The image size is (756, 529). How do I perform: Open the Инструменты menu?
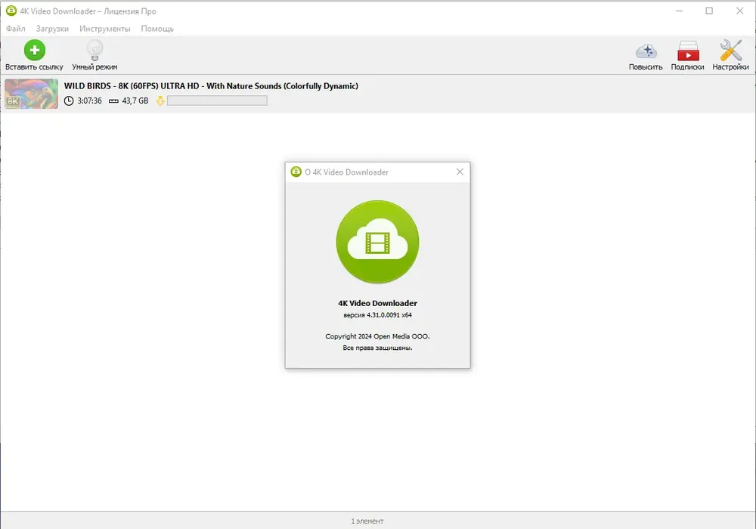pos(104,29)
